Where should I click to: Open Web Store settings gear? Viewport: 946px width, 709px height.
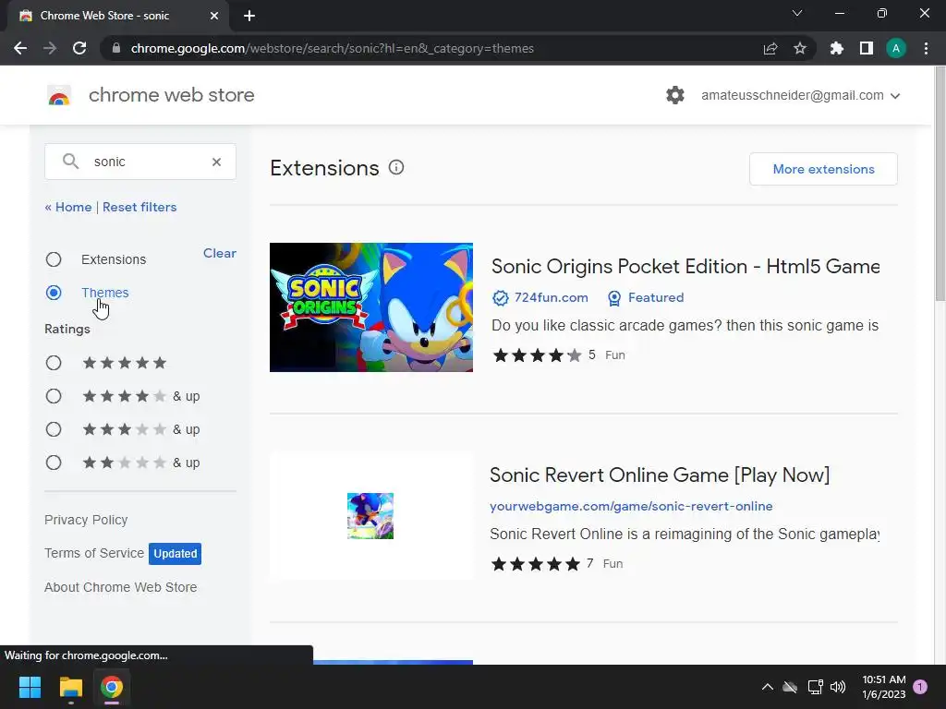[675, 95]
